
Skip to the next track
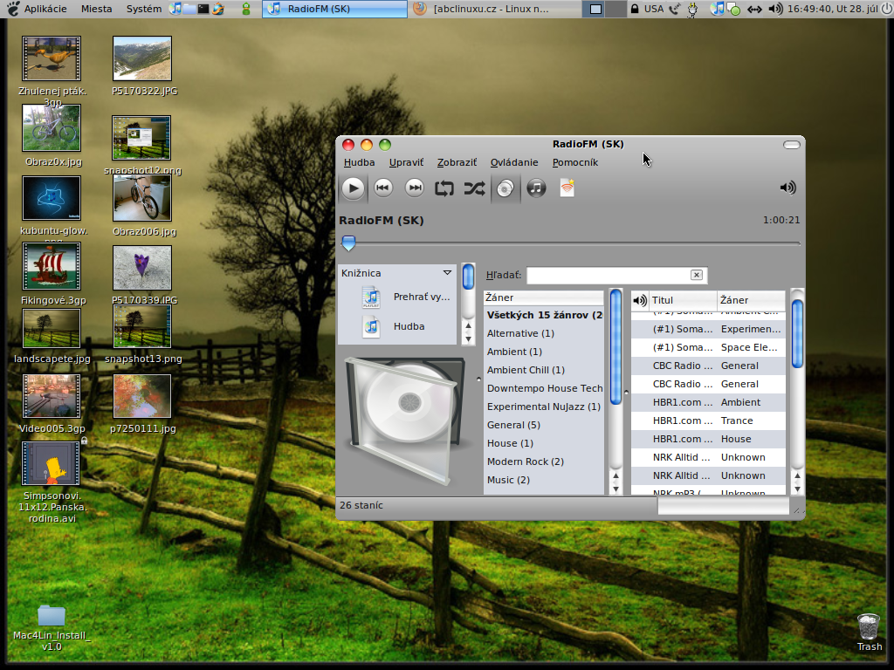tap(415, 188)
